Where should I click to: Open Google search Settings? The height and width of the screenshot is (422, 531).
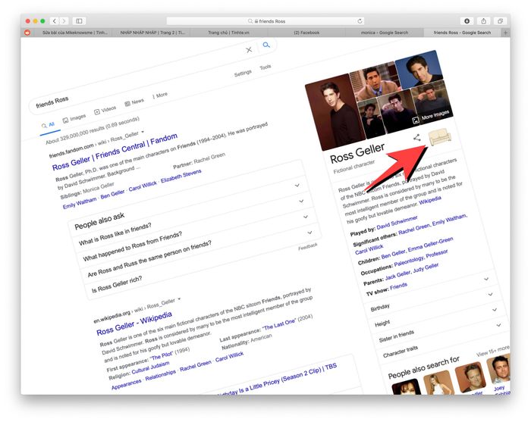[243, 73]
